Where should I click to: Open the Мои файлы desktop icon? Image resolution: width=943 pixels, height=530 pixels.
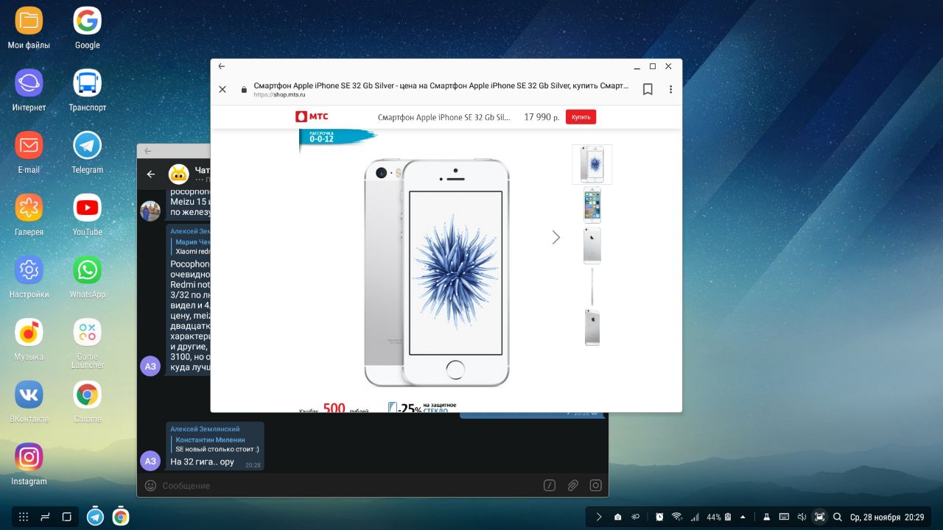[29, 28]
